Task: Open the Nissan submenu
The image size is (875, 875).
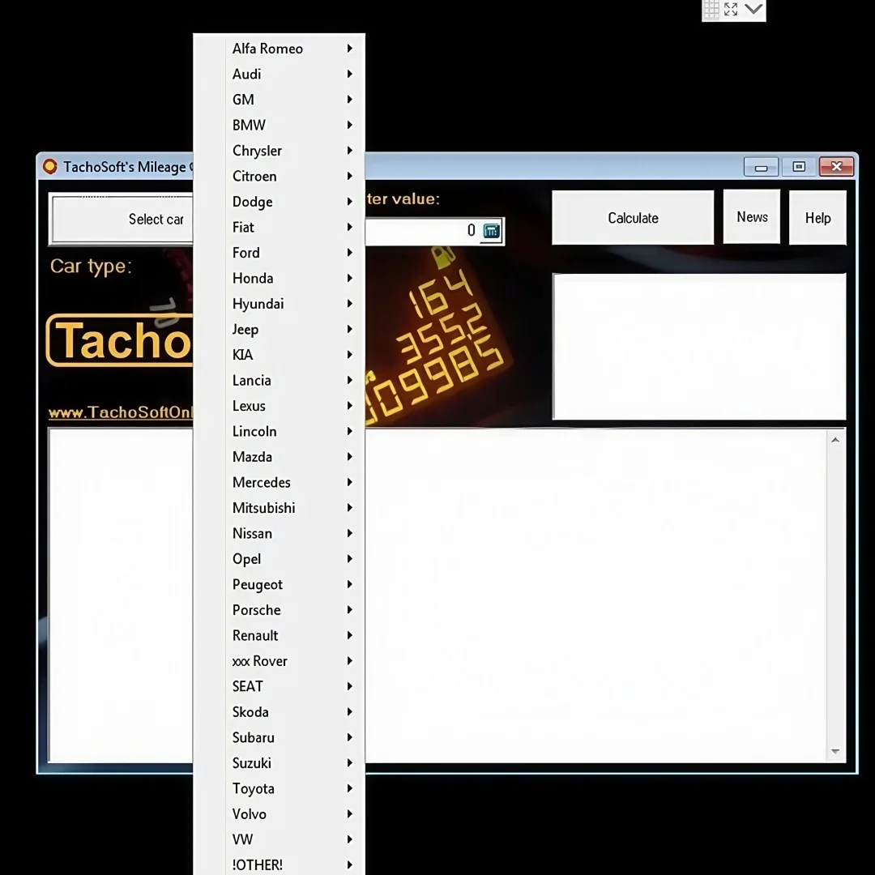Action: tap(279, 533)
